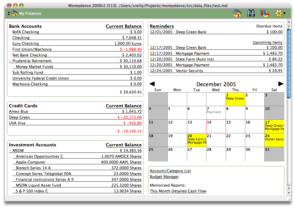Open Apple Computer security
The width and height of the screenshot is (295, 208).
coord(31,162)
